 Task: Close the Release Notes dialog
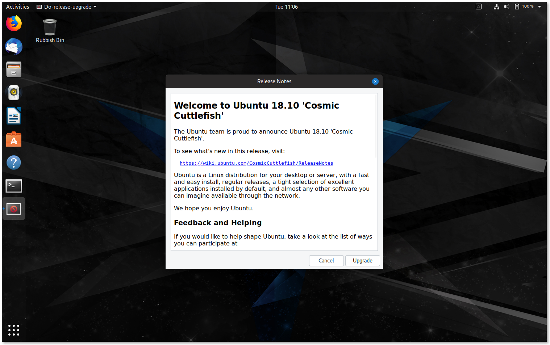point(375,81)
